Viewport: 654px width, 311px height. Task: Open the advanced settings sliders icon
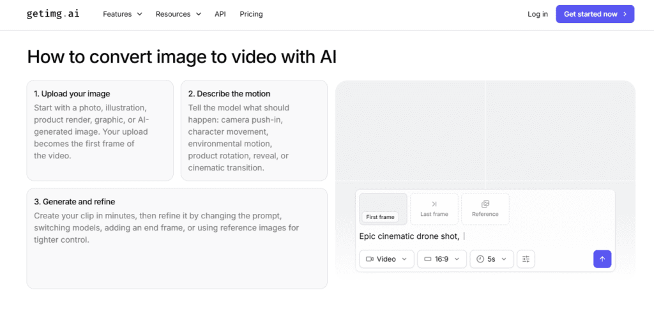coord(526,259)
